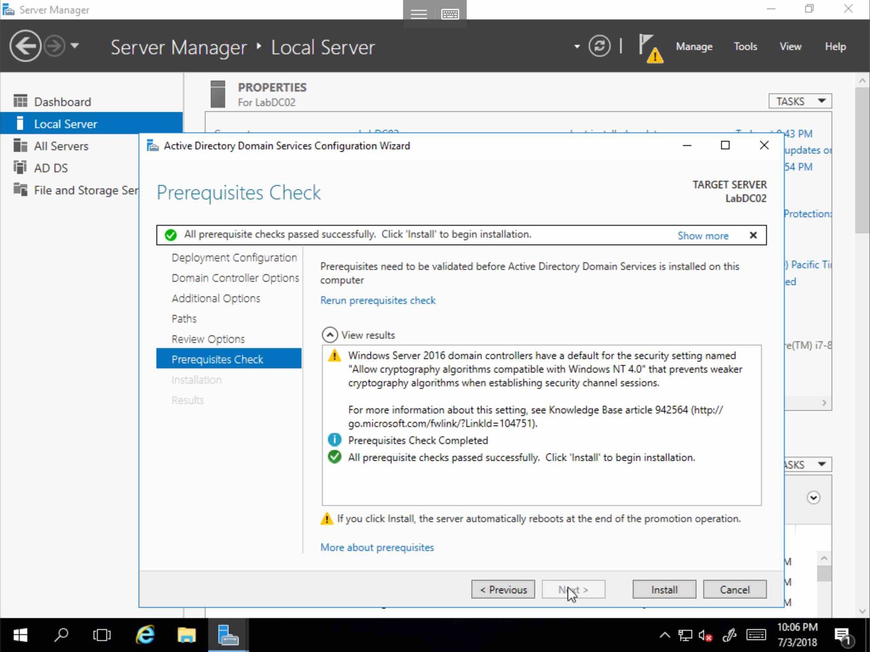
Task: Expand the collapsed section chevron in lower panel
Action: [813, 497]
